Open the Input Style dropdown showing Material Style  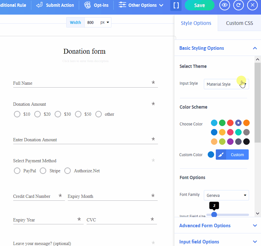coord(226,84)
